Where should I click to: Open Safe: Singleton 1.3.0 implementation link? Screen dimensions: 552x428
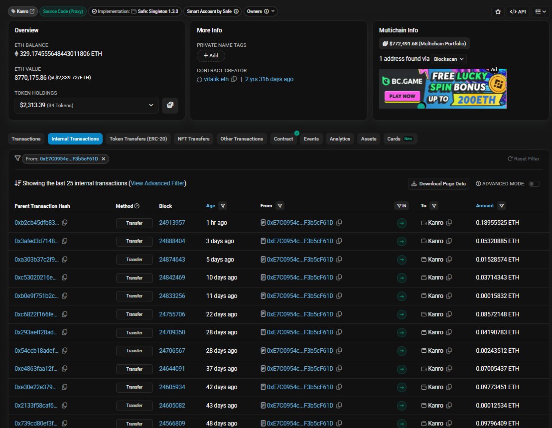click(x=158, y=11)
